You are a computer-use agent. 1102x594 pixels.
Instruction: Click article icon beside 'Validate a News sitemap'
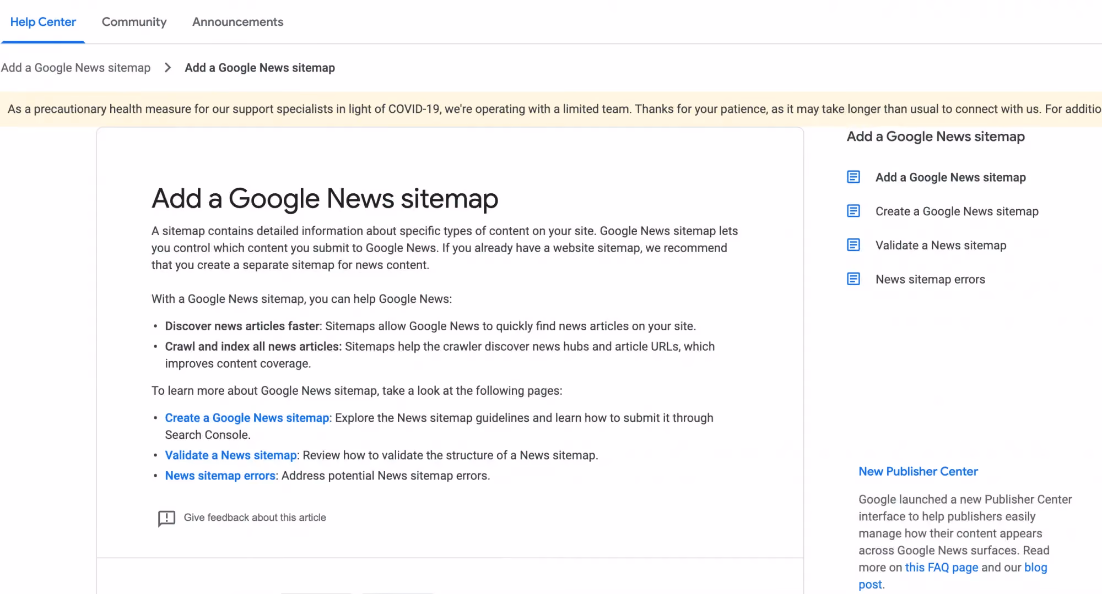(853, 245)
